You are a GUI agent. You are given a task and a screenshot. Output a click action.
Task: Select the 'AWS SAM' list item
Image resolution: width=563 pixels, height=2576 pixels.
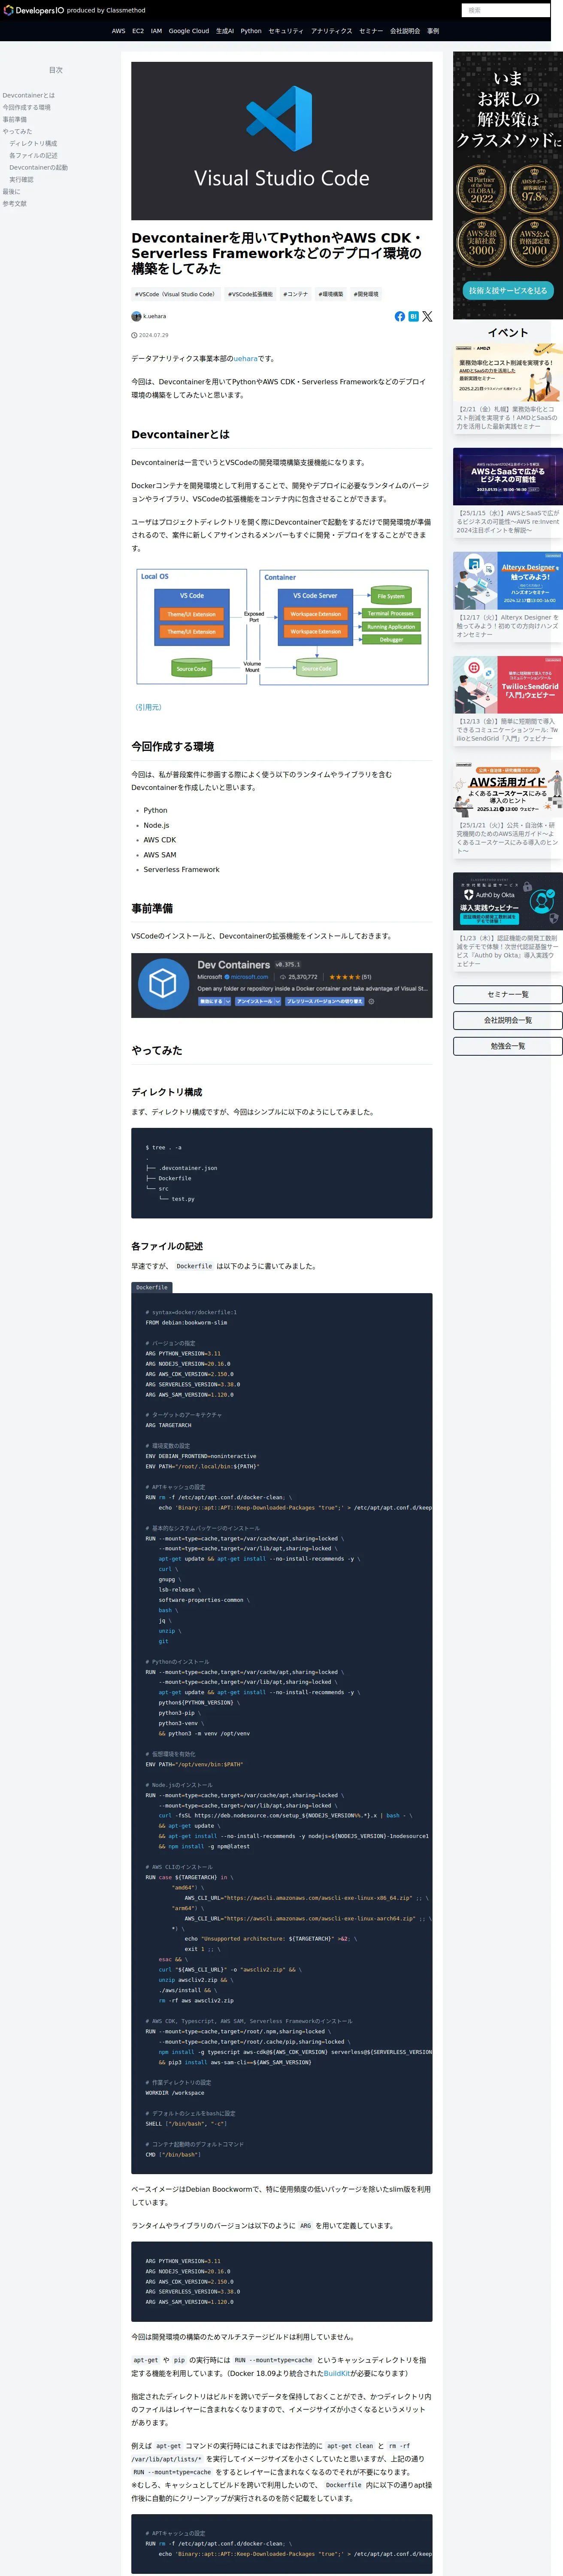coord(159,855)
